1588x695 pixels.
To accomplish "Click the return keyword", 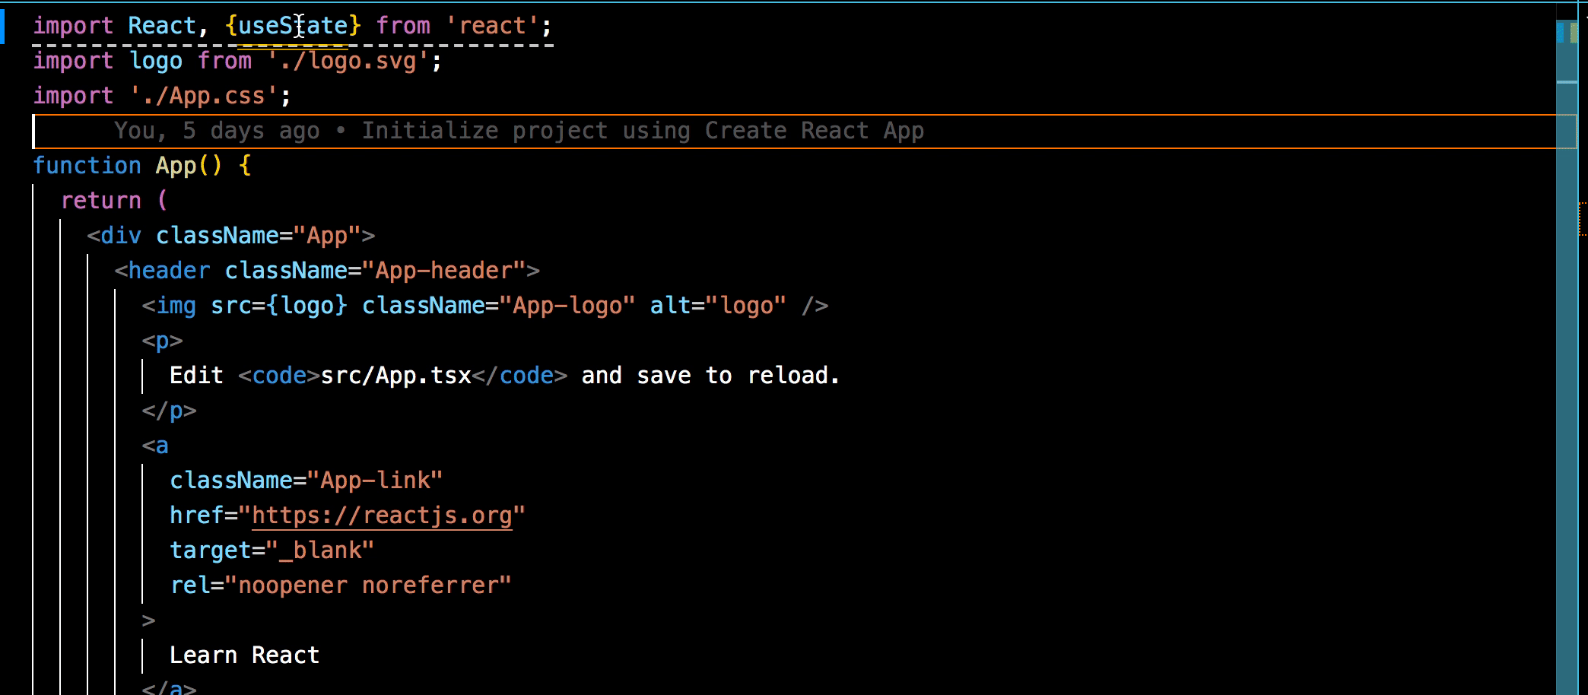I will (x=101, y=200).
